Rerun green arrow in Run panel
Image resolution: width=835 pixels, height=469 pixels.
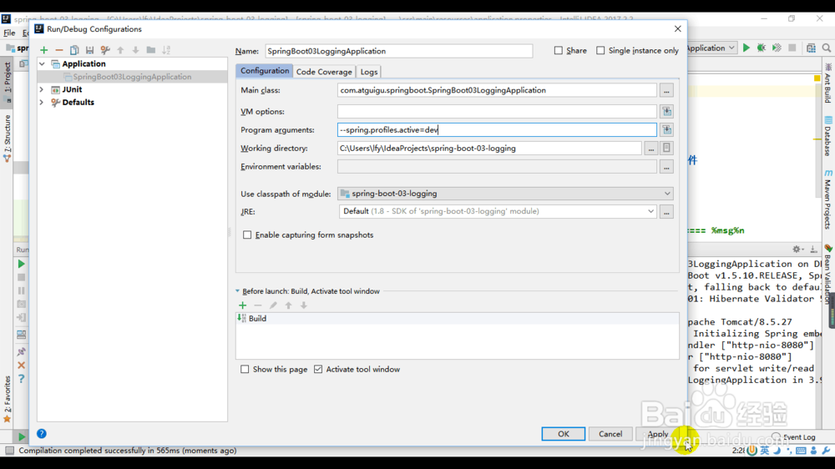[22, 264]
